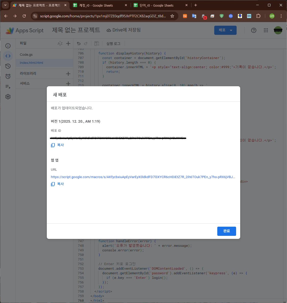The width and height of the screenshot is (287, 303).
Task: Reload the page
Action: pyautogui.click(x=24, y=16)
